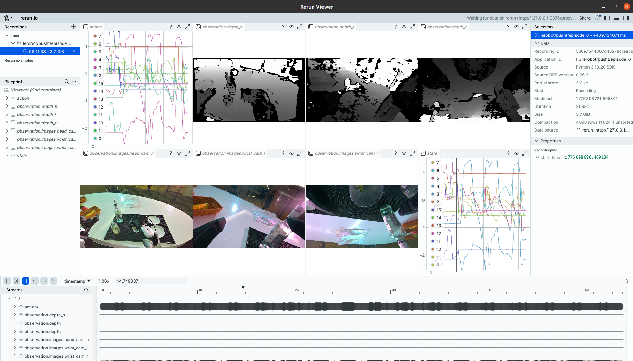Viewport: 633px width, 361px height.
Task: Add a recording with the plus icon
Action: tap(73, 27)
